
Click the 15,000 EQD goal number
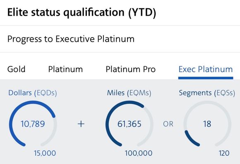tap(45, 153)
